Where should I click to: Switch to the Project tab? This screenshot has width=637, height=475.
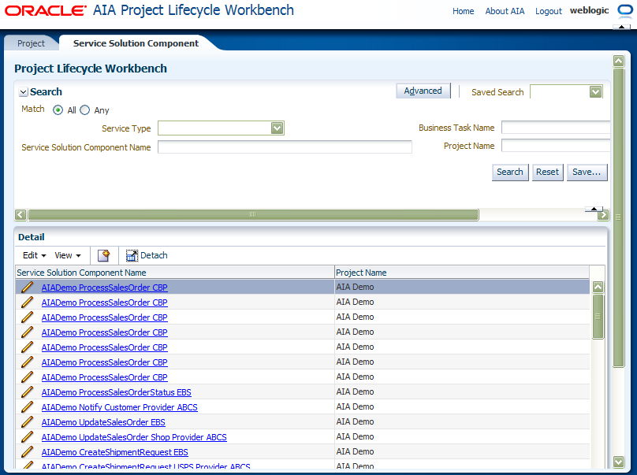pos(31,43)
